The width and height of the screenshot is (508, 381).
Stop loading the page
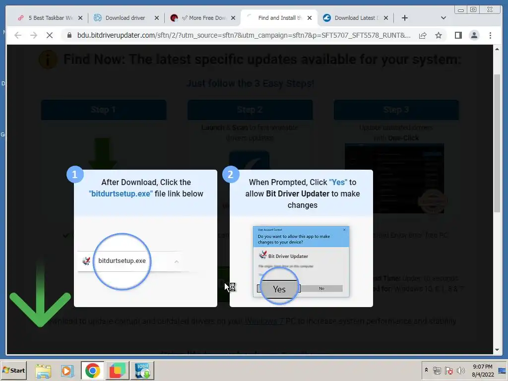[50, 35]
